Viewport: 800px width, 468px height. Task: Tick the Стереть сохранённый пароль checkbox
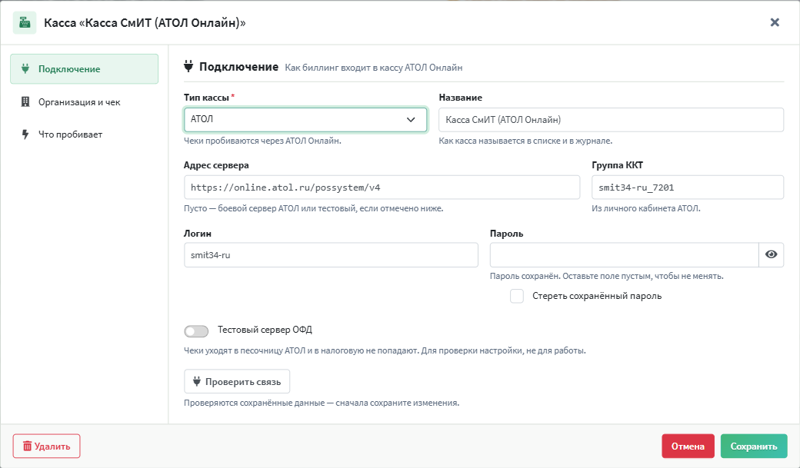pyautogui.click(x=517, y=296)
